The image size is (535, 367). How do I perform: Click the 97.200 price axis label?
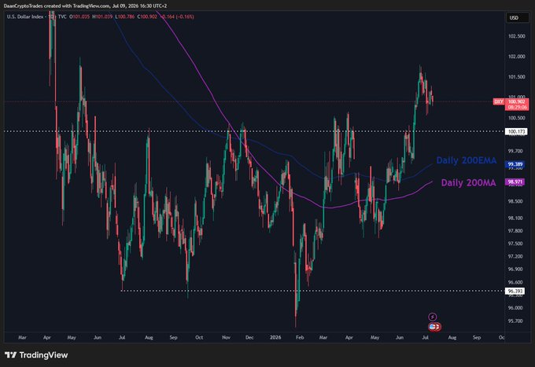pos(515,256)
